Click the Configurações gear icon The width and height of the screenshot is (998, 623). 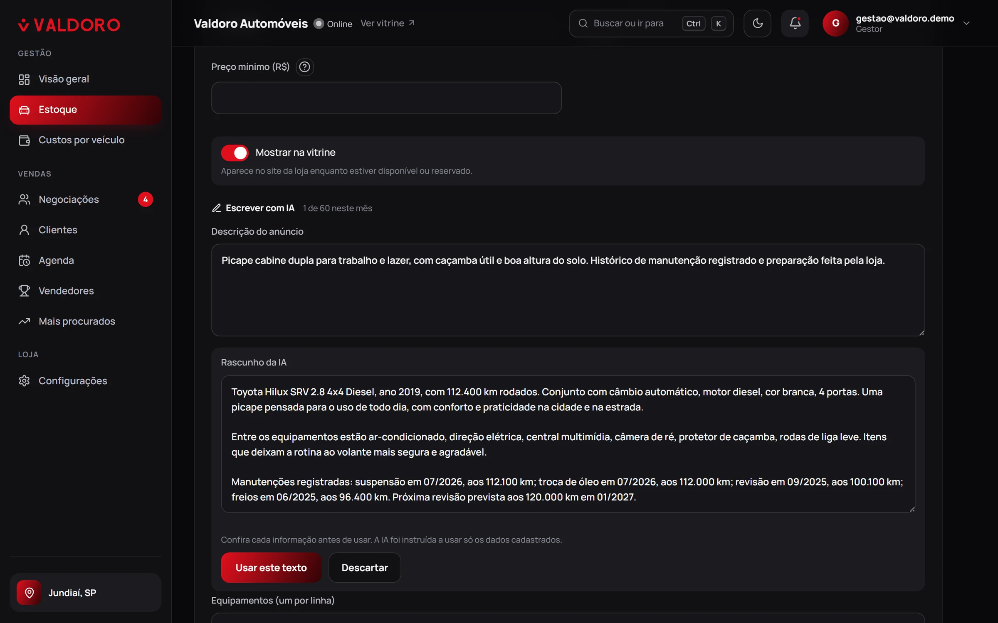24,381
